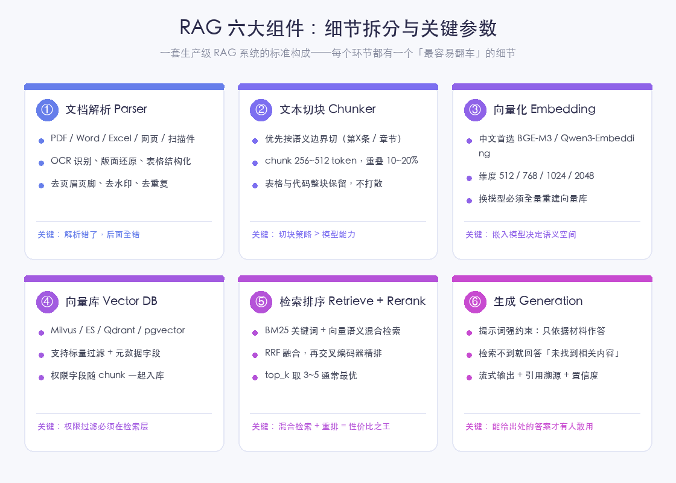
Task: Click the line 权限字段随 chunk 一起入库
Action: (x=107, y=375)
